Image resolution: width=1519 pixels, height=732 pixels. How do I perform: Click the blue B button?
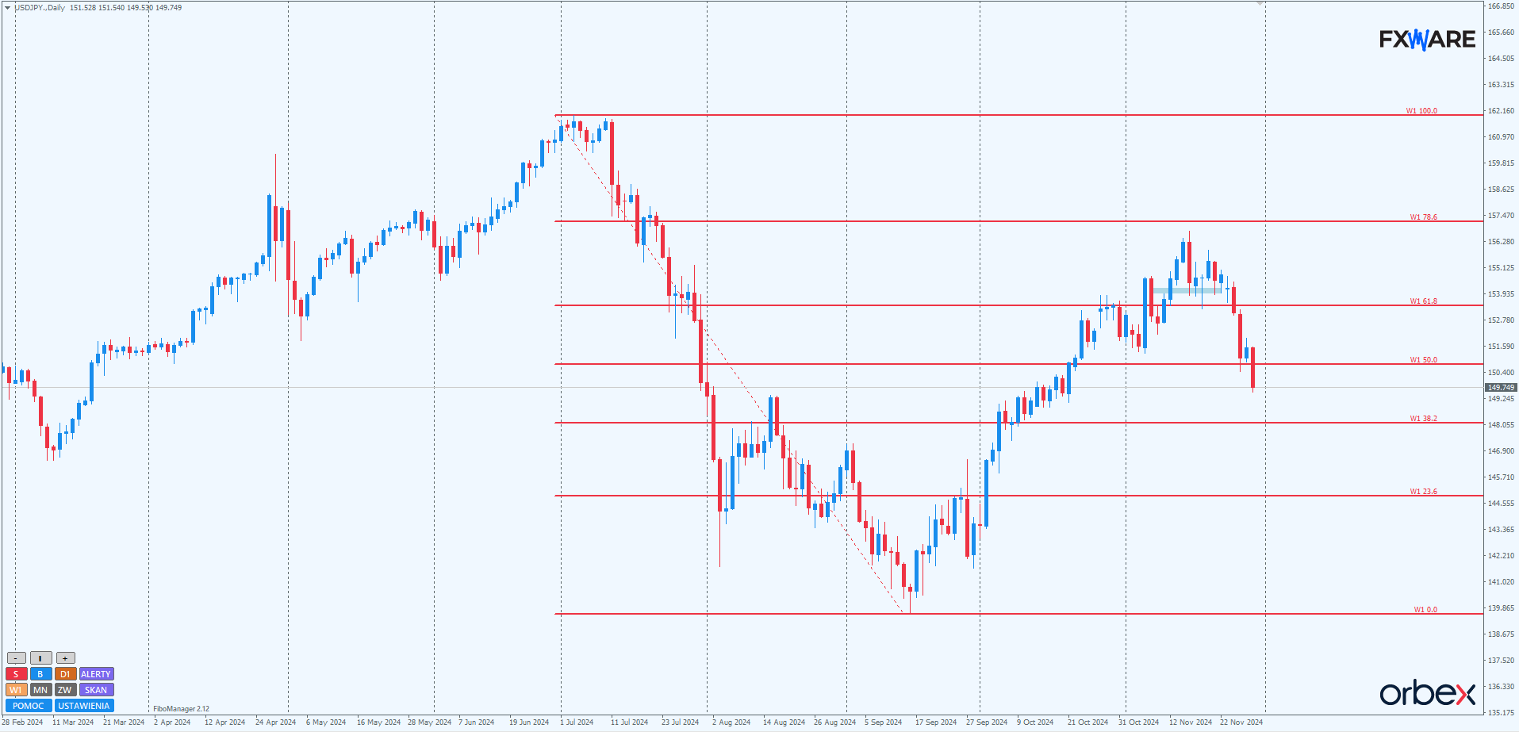(40, 674)
